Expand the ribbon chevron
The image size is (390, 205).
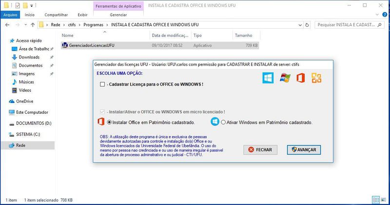pyautogui.click(x=377, y=15)
